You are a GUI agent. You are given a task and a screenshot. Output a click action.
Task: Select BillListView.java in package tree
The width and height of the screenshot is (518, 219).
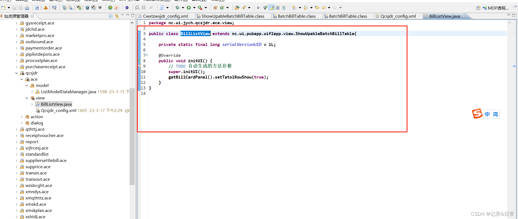[56, 104]
